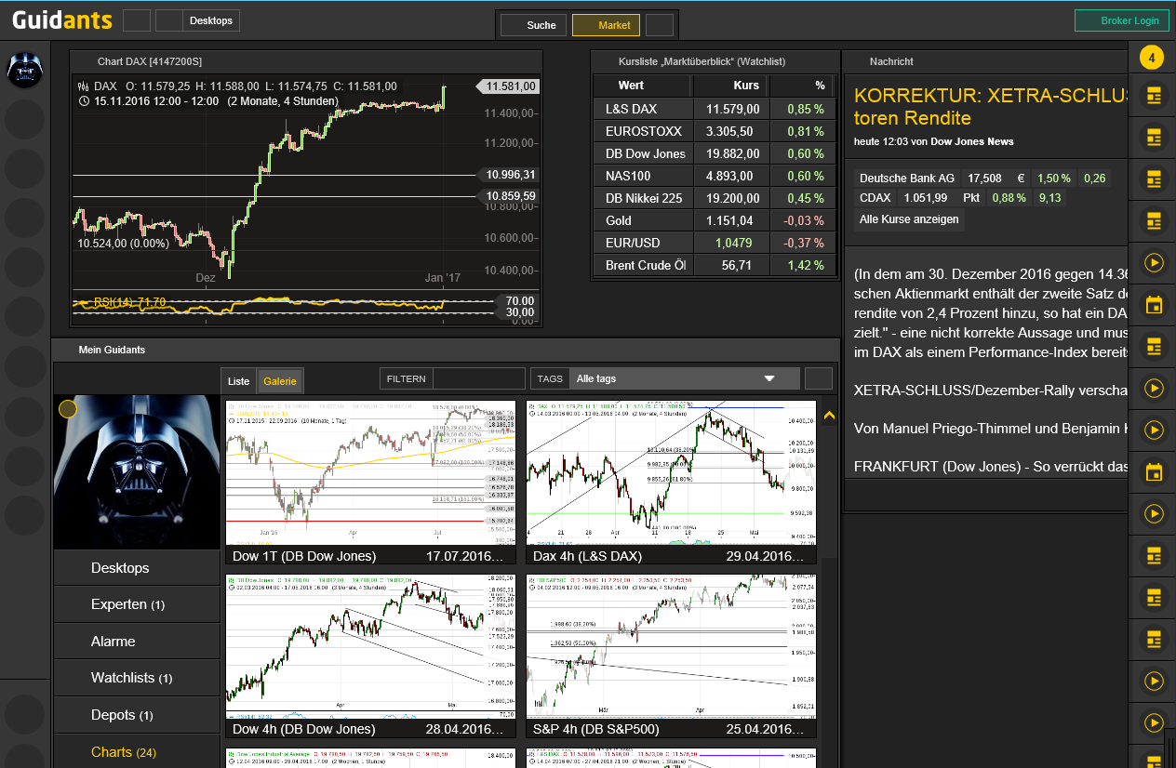Click the Darth Vader avatar in top-left sidebar
The width and height of the screenshot is (1176, 768).
point(24,70)
